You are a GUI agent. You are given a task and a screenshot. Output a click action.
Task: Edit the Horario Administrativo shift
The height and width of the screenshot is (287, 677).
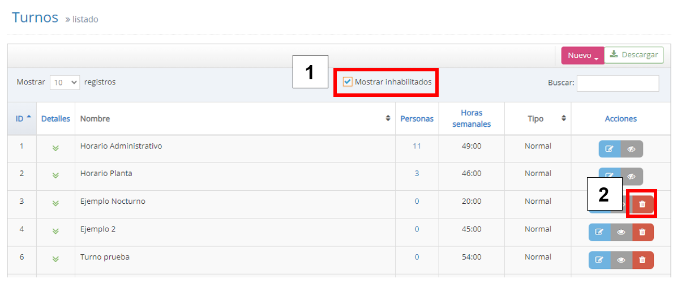(610, 149)
